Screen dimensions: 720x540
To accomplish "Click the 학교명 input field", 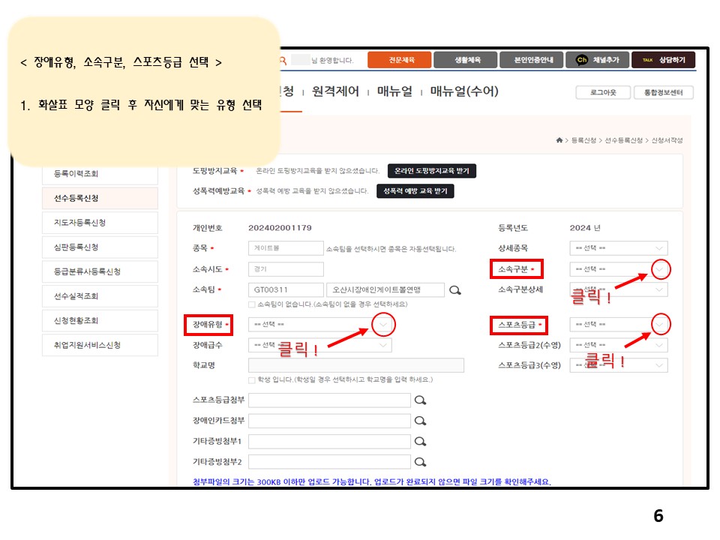I will 355,365.
